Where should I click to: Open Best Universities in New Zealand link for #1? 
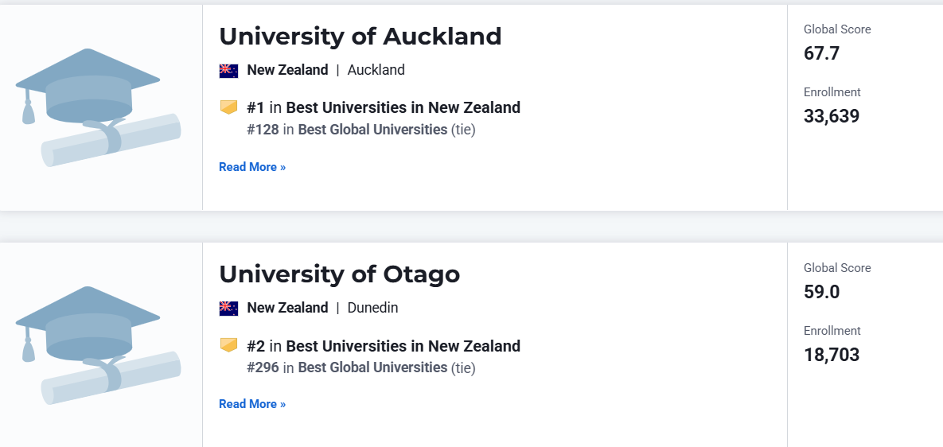pos(403,108)
